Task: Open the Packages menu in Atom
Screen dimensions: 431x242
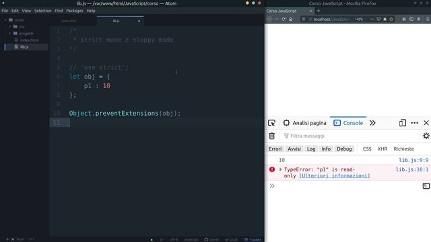Action: click(75, 11)
